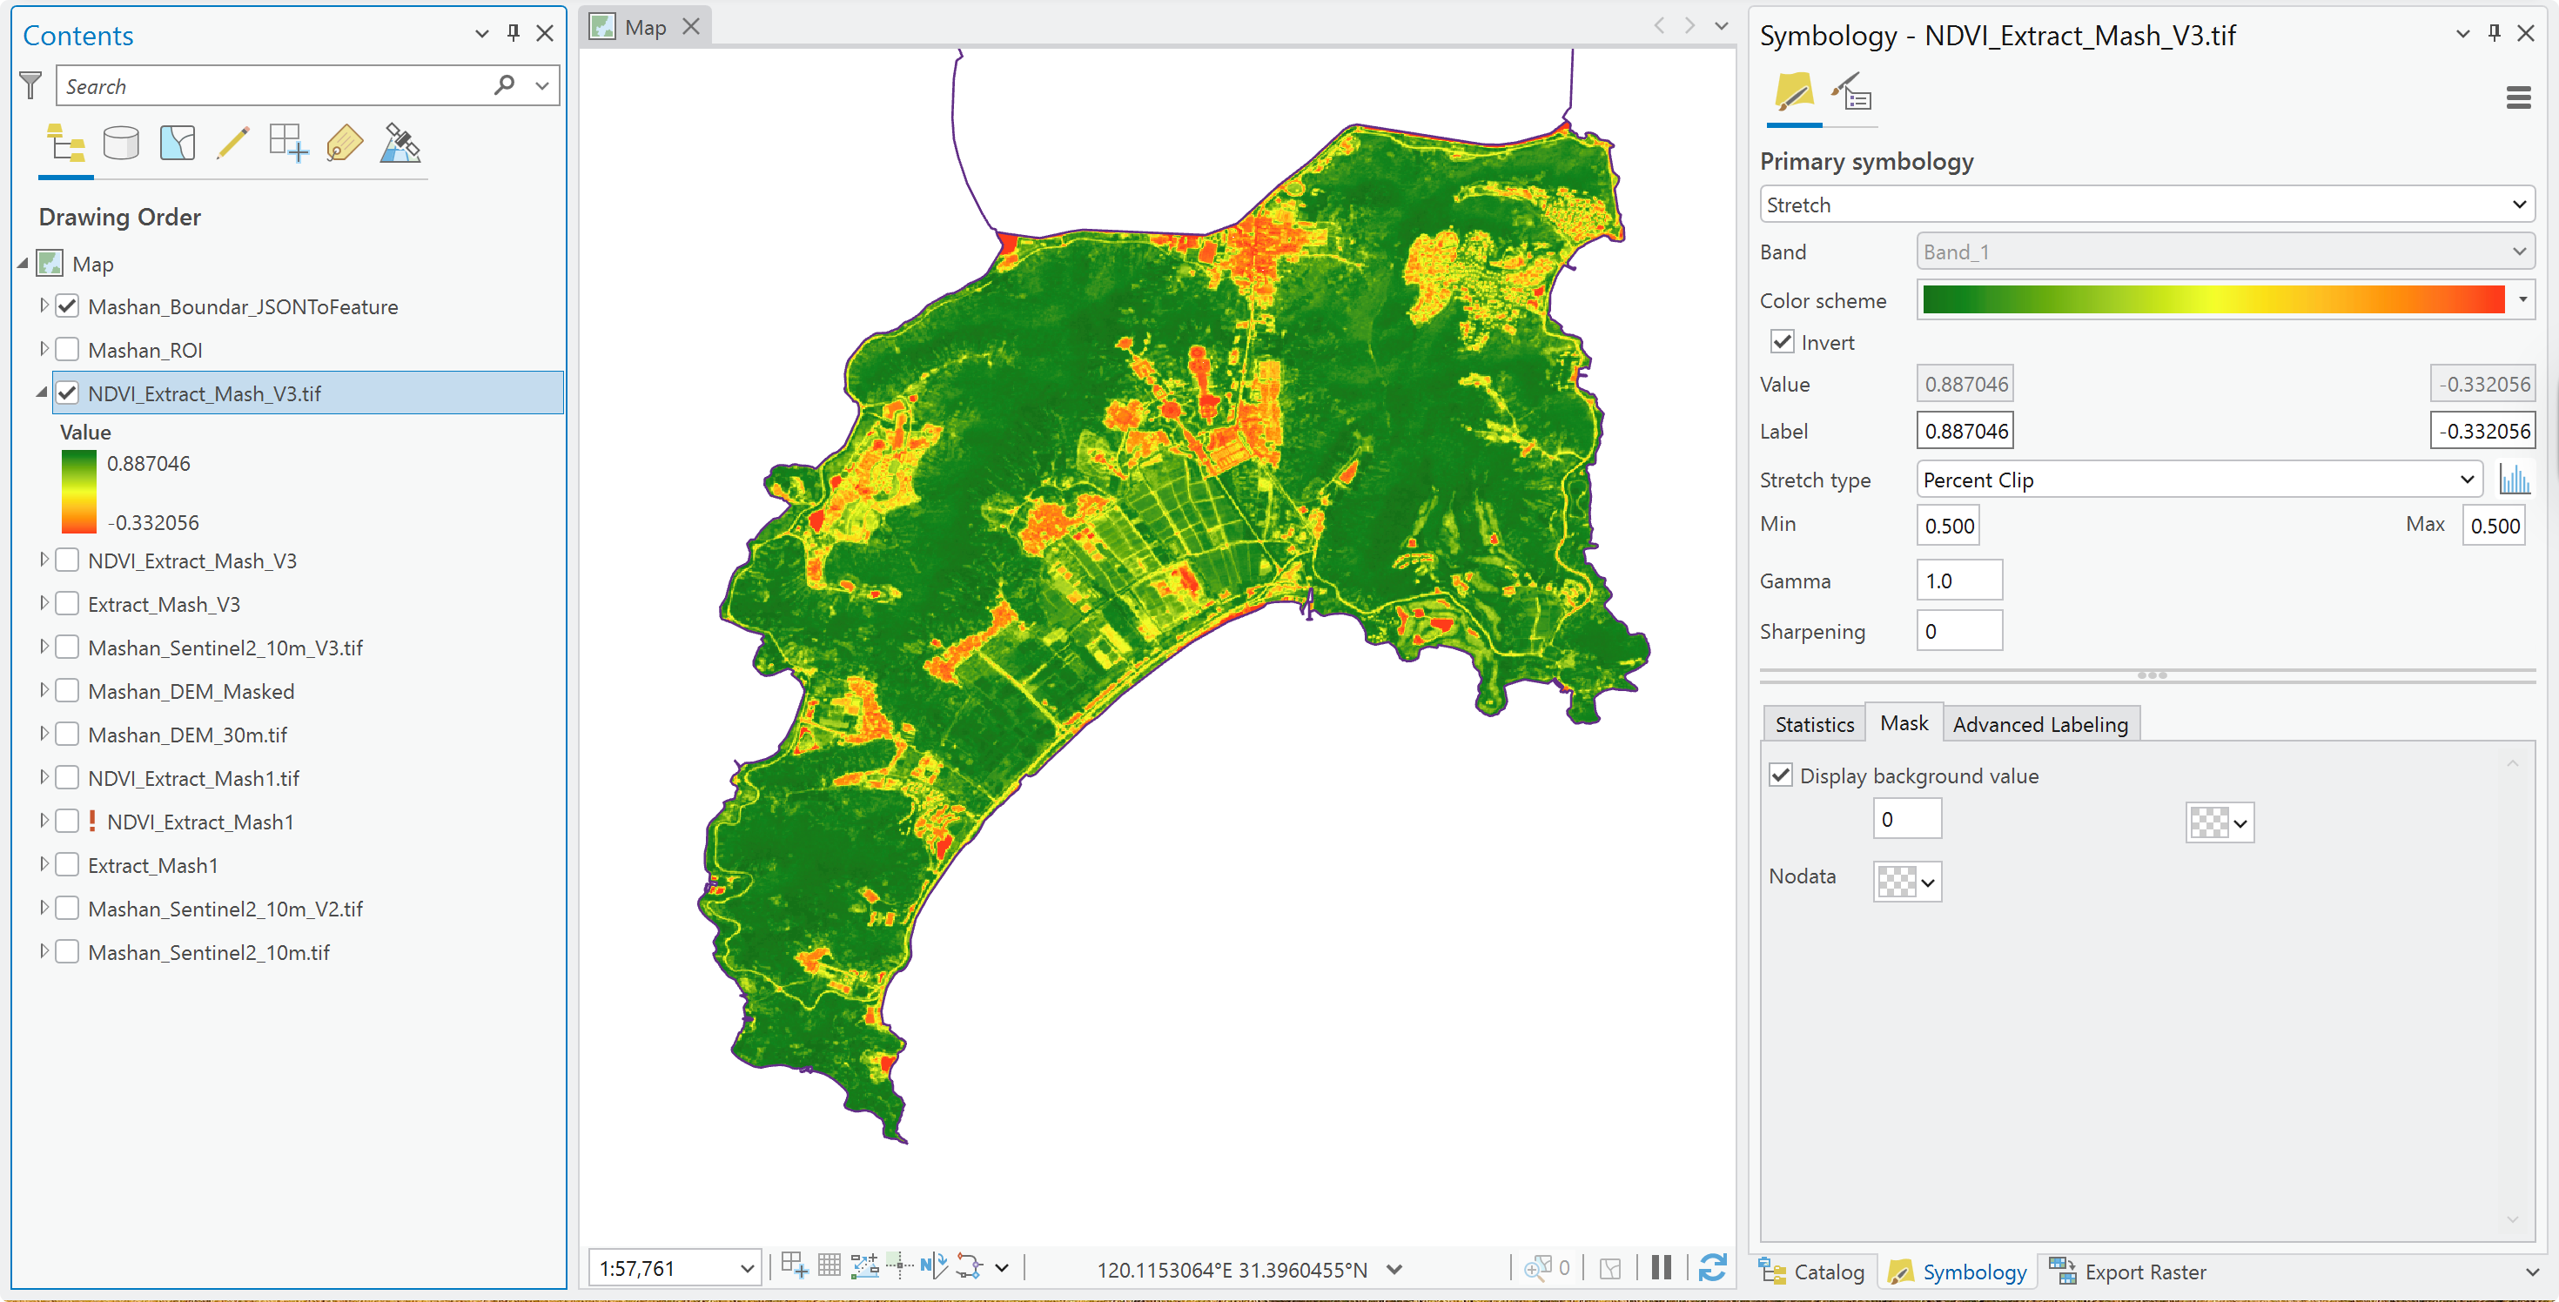The width and height of the screenshot is (2559, 1302).
Task: Click the Snapping icon in map status bar
Action: (794, 1266)
